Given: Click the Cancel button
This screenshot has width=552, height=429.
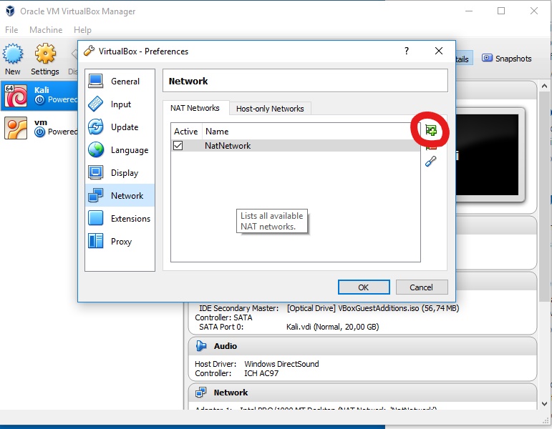Looking at the screenshot, I should point(422,287).
